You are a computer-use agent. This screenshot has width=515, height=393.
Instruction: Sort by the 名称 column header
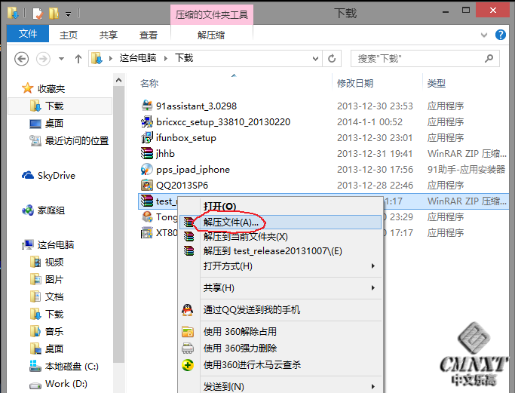click(149, 83)
